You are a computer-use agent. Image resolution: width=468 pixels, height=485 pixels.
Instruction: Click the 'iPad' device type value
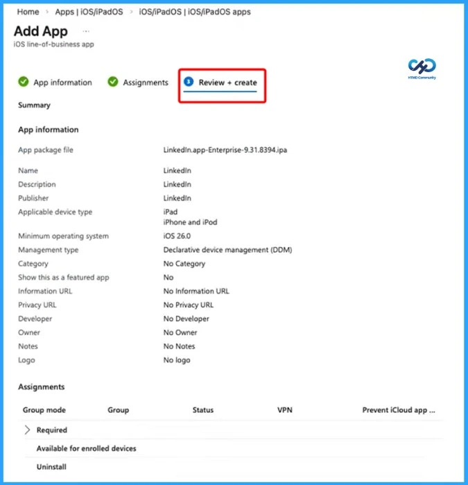[171, 212]
